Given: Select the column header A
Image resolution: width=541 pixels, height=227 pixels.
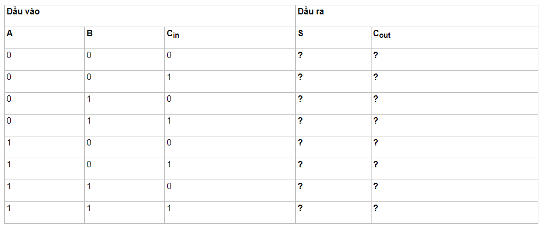Looking at the screenshot, I should tap(45, 38).
